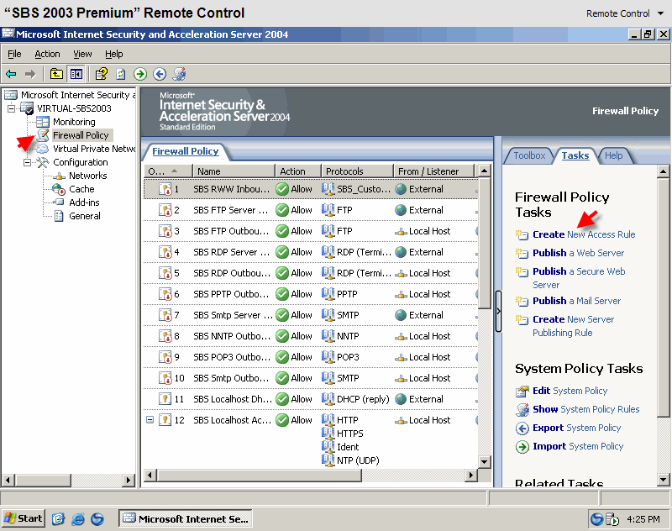672x531 pixels.
Task: Click the External globe icon in rule 4
Action: click(401, 252)
